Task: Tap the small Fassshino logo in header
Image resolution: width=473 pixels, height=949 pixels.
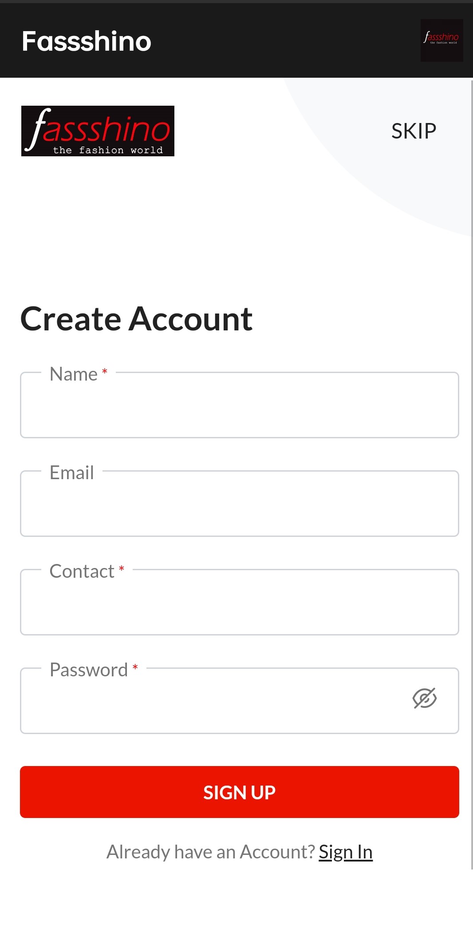Action: 441,40
